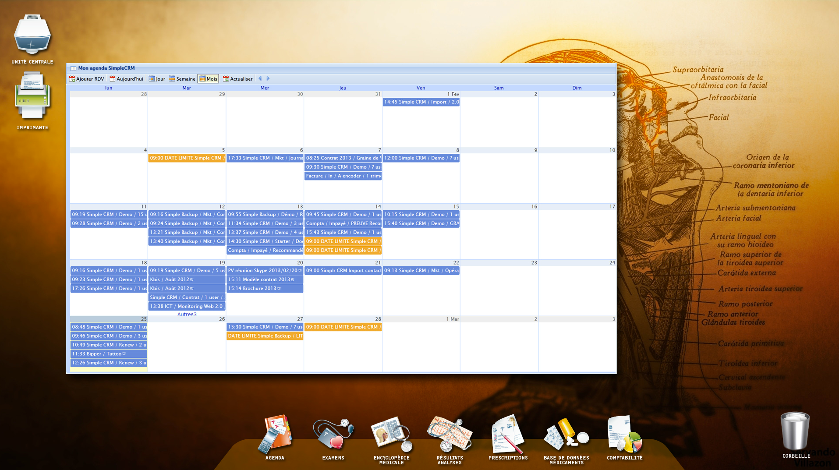The width and height of the screenshot is (839, 470).
Task: Open the Comptabilité dock icon
Action: point(625,438)
